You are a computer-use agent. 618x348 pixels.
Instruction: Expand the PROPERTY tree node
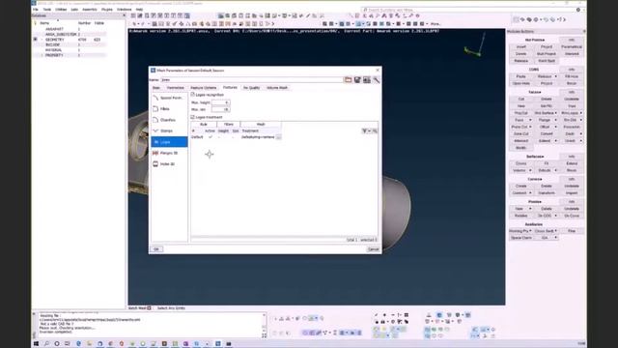[42, 55]
